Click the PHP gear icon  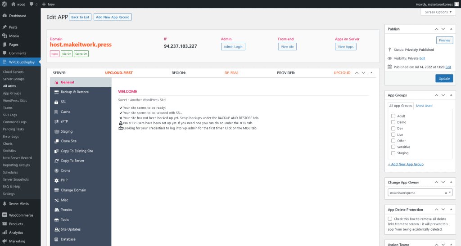click(x=56, y=180)
